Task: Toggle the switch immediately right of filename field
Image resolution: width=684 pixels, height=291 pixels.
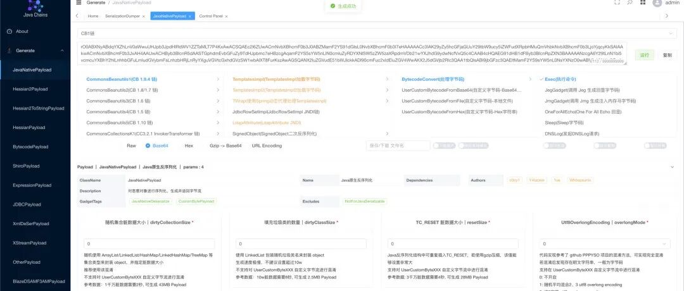Action: [x=444, y=145]
